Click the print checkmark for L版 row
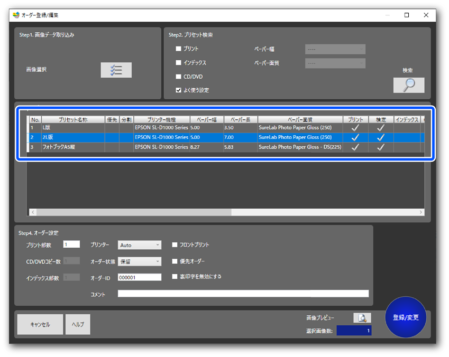The height and width of the screenshot is (357, 449). [355, 128]
